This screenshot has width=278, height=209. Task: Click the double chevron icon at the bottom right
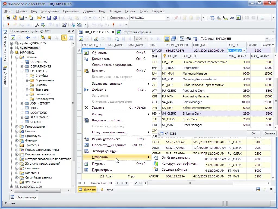click(x=271, y=189)
